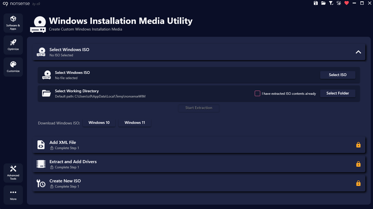Download the Windows 10 ISO
Image resolution: width=373 pixels, height=209 pixels.
pos(99,123)
